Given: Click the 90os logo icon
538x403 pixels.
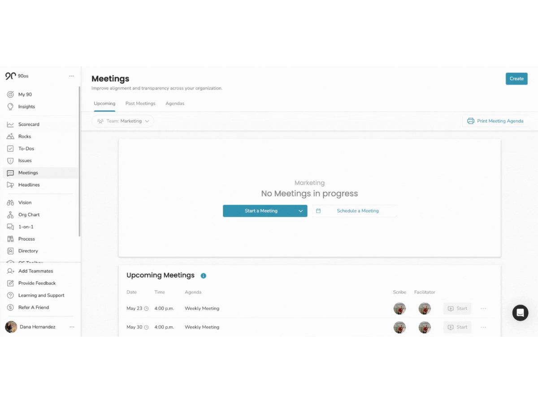Looking at the screenshot, I should (x=10, y=76).
